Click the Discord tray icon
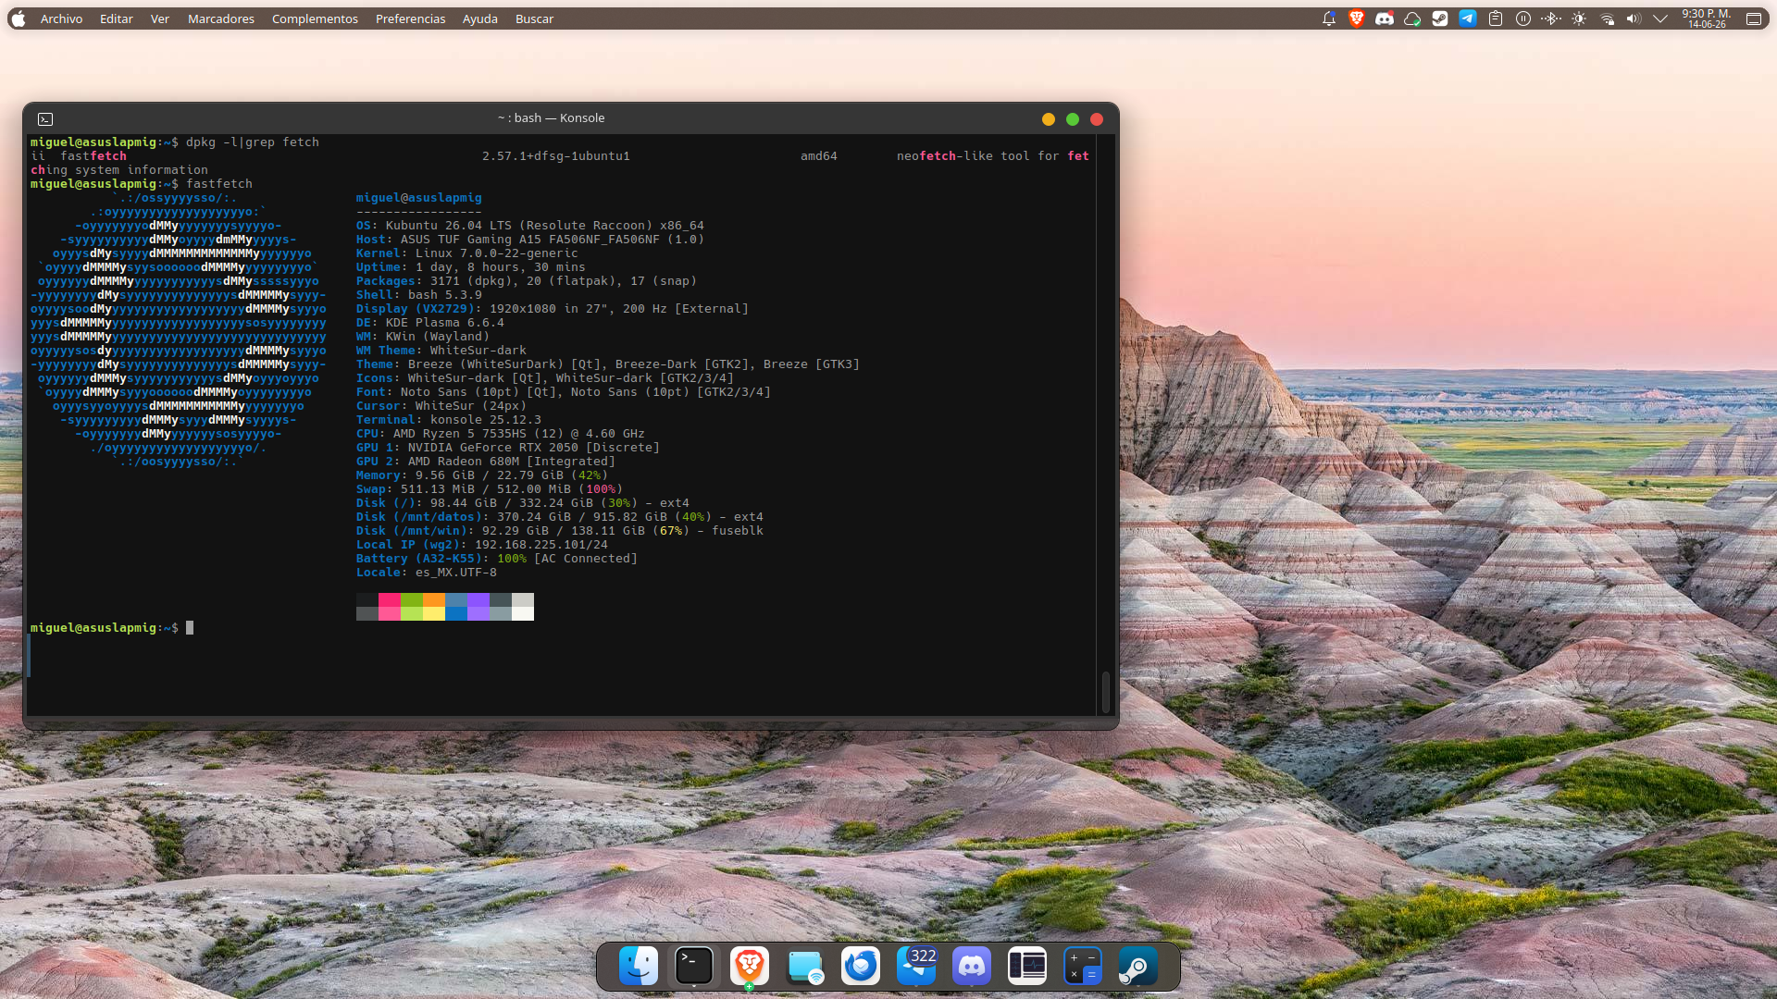 click(1385, 18)
